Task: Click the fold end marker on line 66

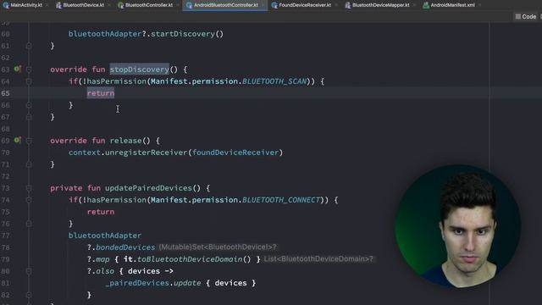Action: [29, 105]
